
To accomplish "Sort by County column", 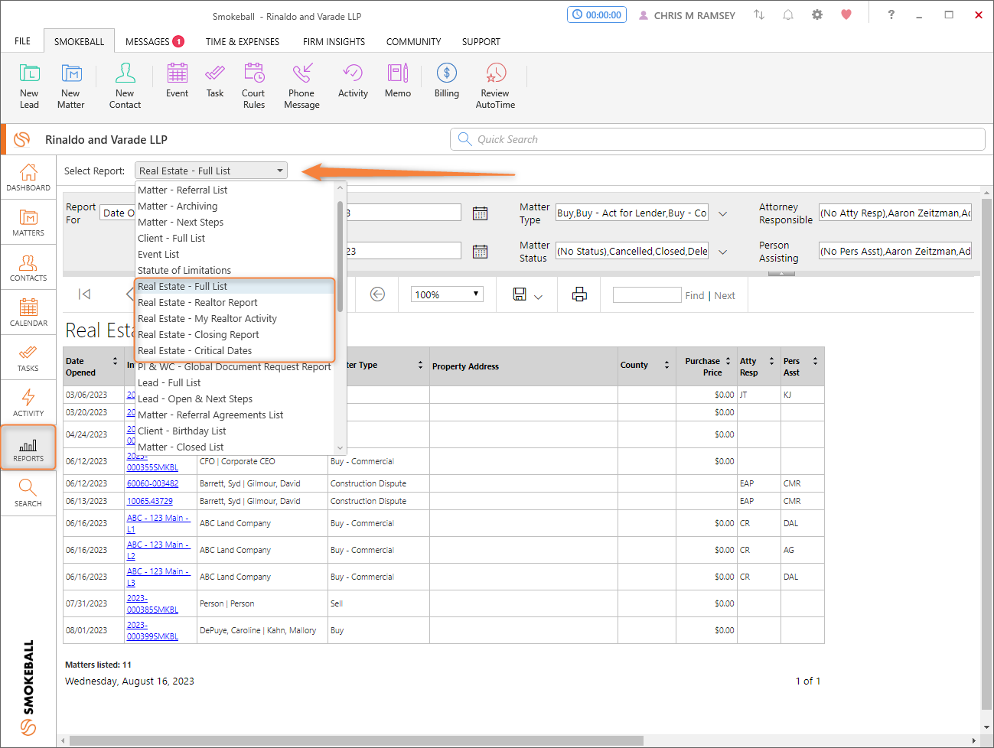I will 667,366.
